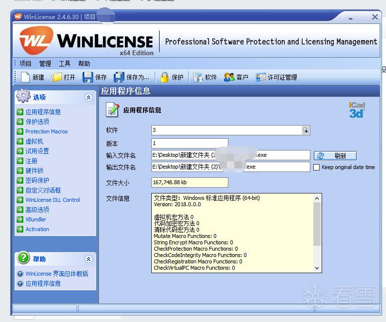Click the green arrow icon beside XBundler
386x322 pixels.
coord(20,219)
